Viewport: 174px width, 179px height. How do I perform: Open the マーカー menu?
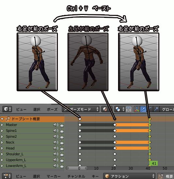pos(54,176)
